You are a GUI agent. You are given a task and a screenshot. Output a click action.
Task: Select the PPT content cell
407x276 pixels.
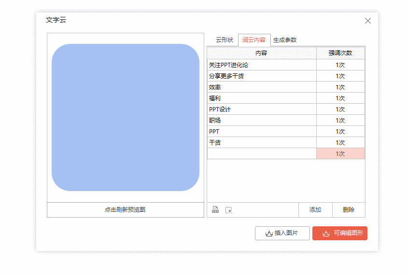[262, 132]
